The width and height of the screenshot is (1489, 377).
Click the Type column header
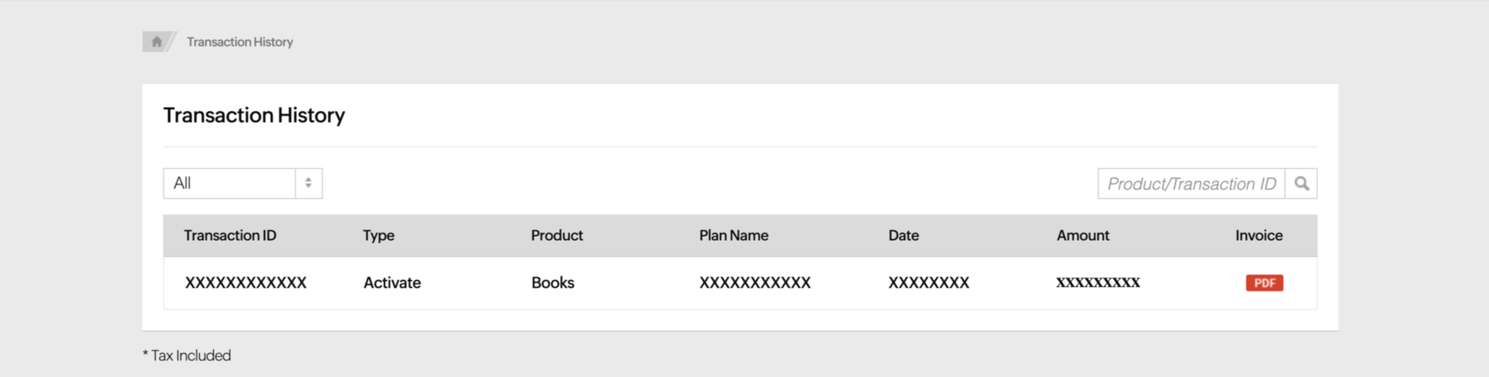(x=379, y=236)
